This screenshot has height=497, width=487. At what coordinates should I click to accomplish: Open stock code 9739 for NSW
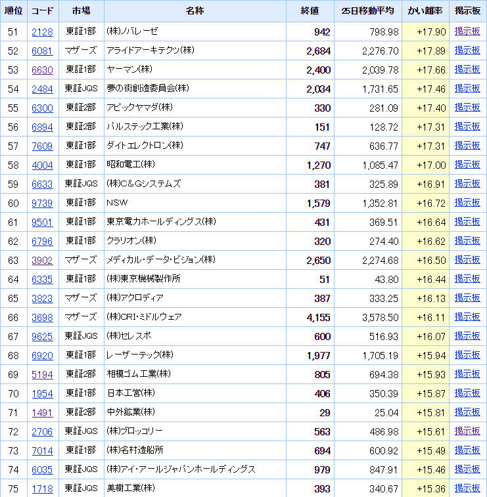pyautogui.click(x=42, y=203)
